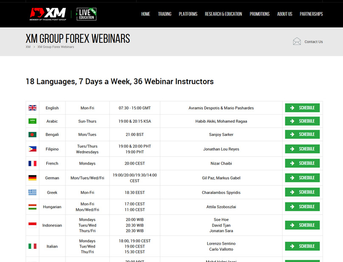
Task: Click 'Charalambos Spyridis' instructor name
Action: tap(221, 193)
